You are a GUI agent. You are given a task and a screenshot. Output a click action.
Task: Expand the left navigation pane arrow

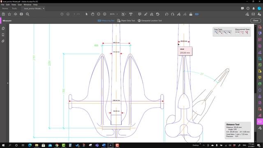pyautogui.click(x=7, y=83)
